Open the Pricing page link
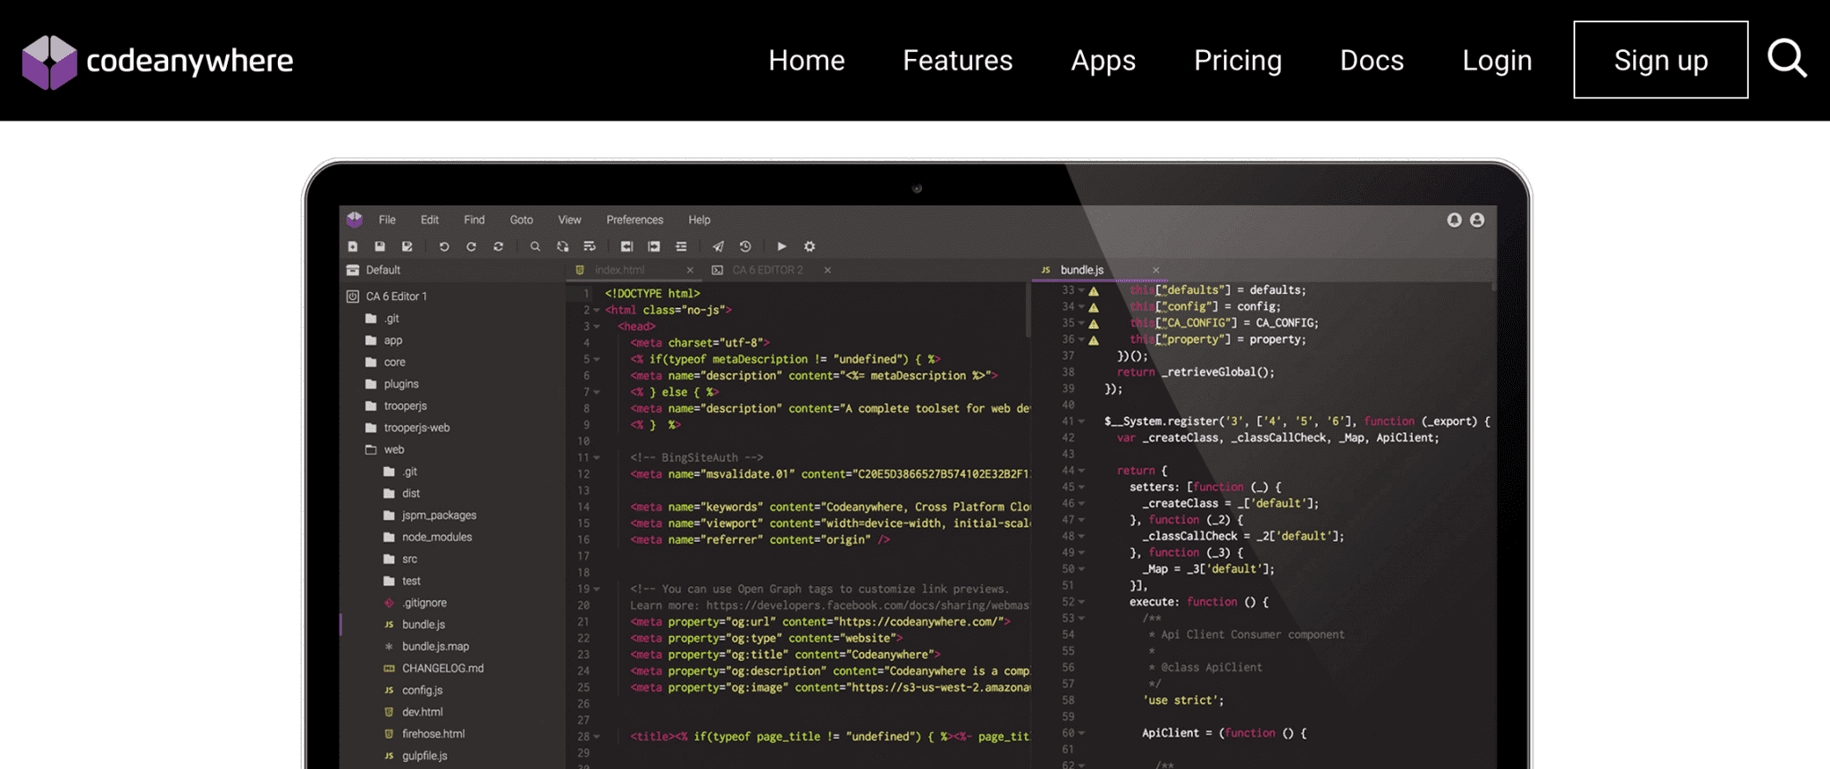 click(x=1238, y=61)
